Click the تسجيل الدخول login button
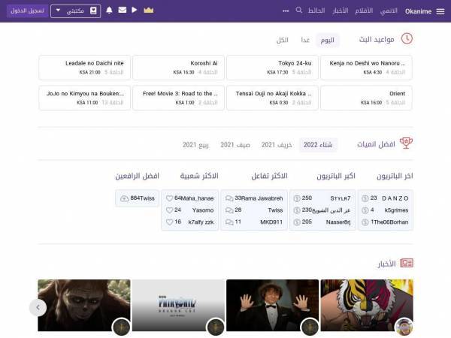 coord(27,11)
